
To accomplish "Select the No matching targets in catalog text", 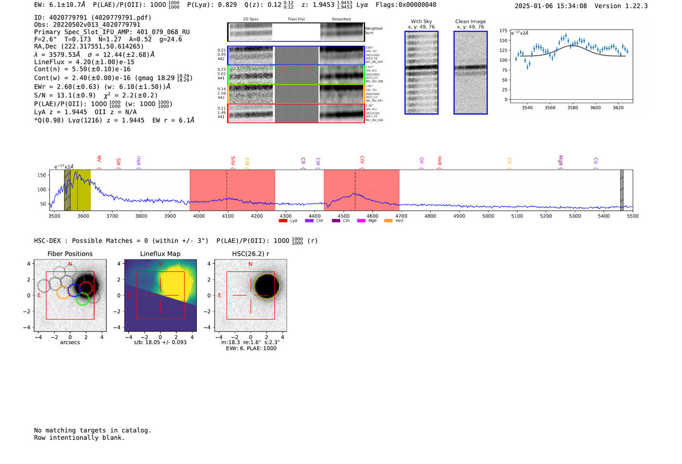I will (93, 430).
